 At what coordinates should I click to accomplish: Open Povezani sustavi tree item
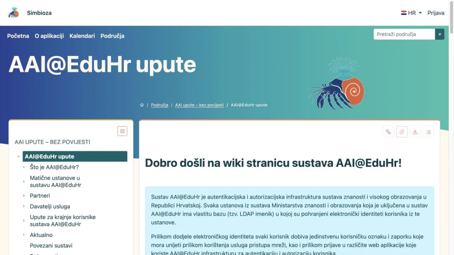(x=51, y=246)
